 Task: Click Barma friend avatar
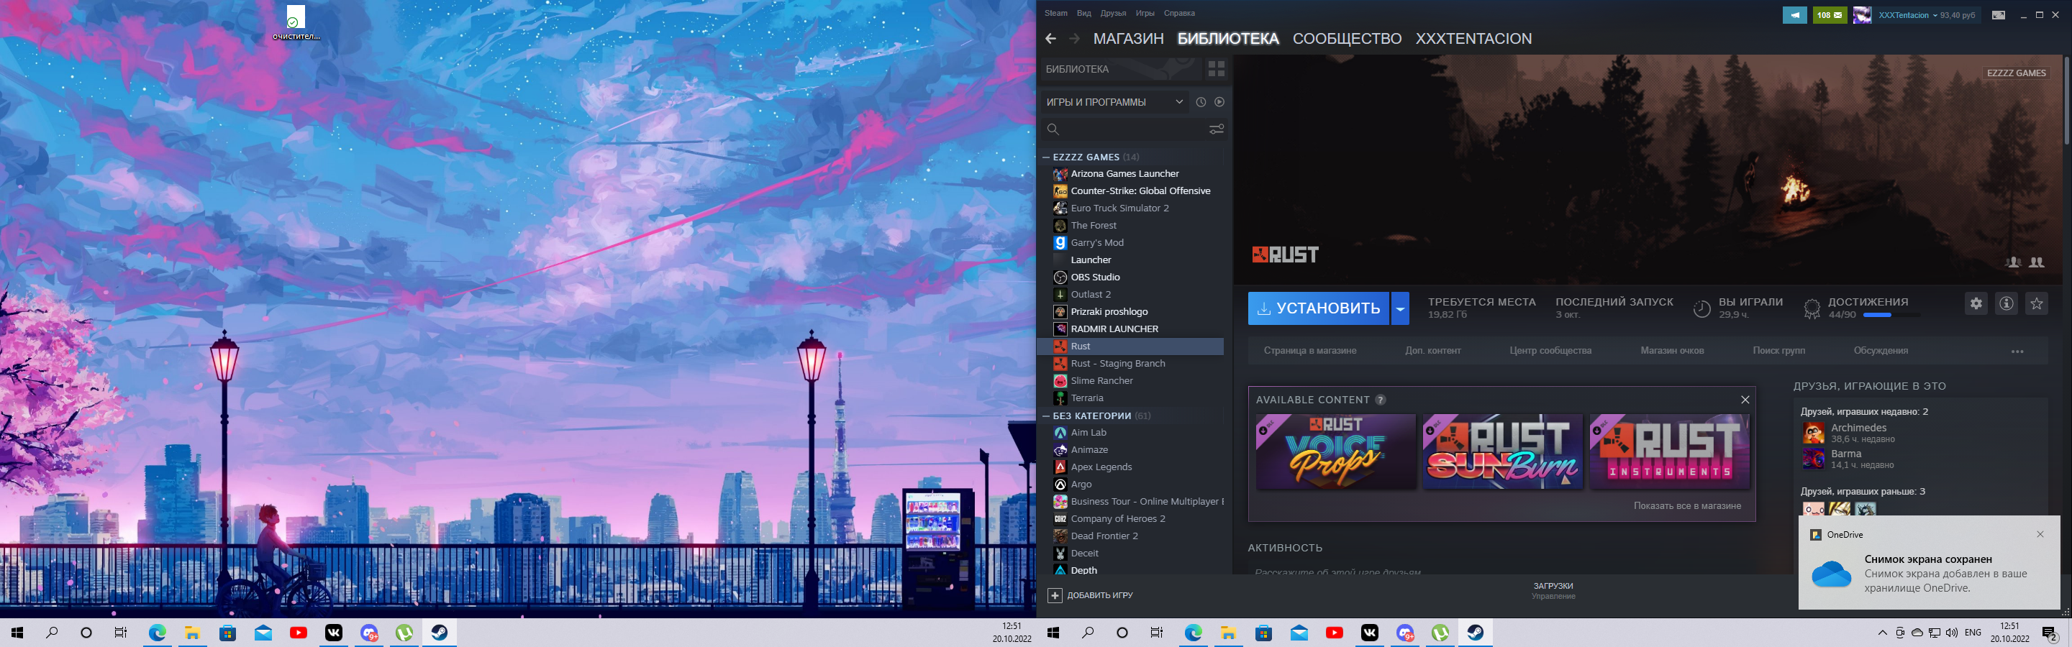pyautogui.click(x=1813, y=459)
